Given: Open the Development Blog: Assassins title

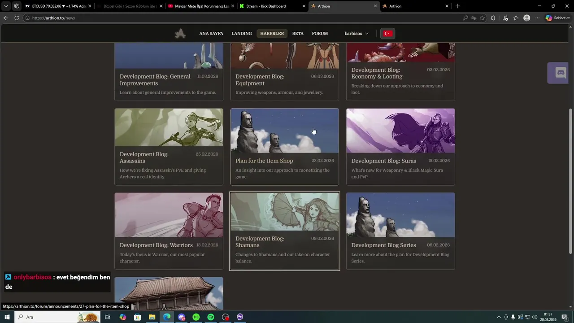Looking at the screenshot, I should pyautogui.click(x=144, y=157).
